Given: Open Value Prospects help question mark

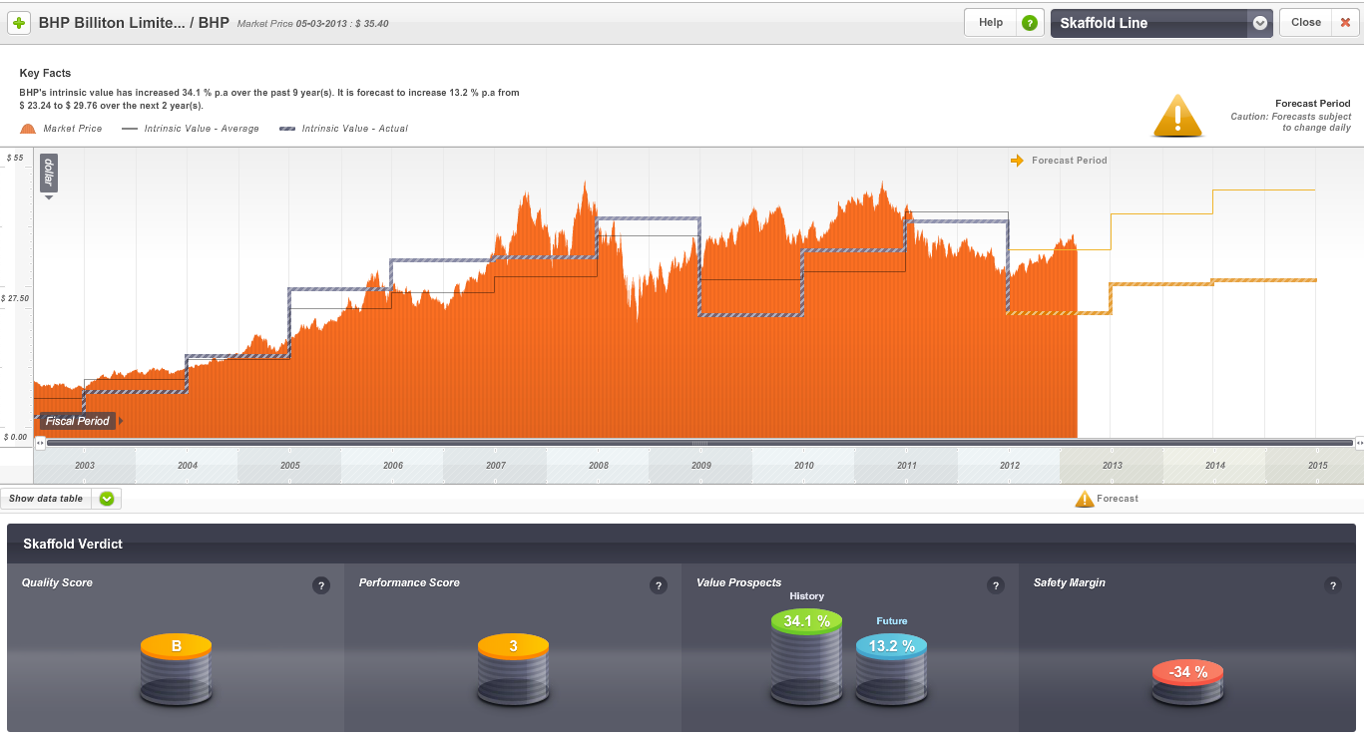Looking at the screenshot, I should click(x=995, y=585).
